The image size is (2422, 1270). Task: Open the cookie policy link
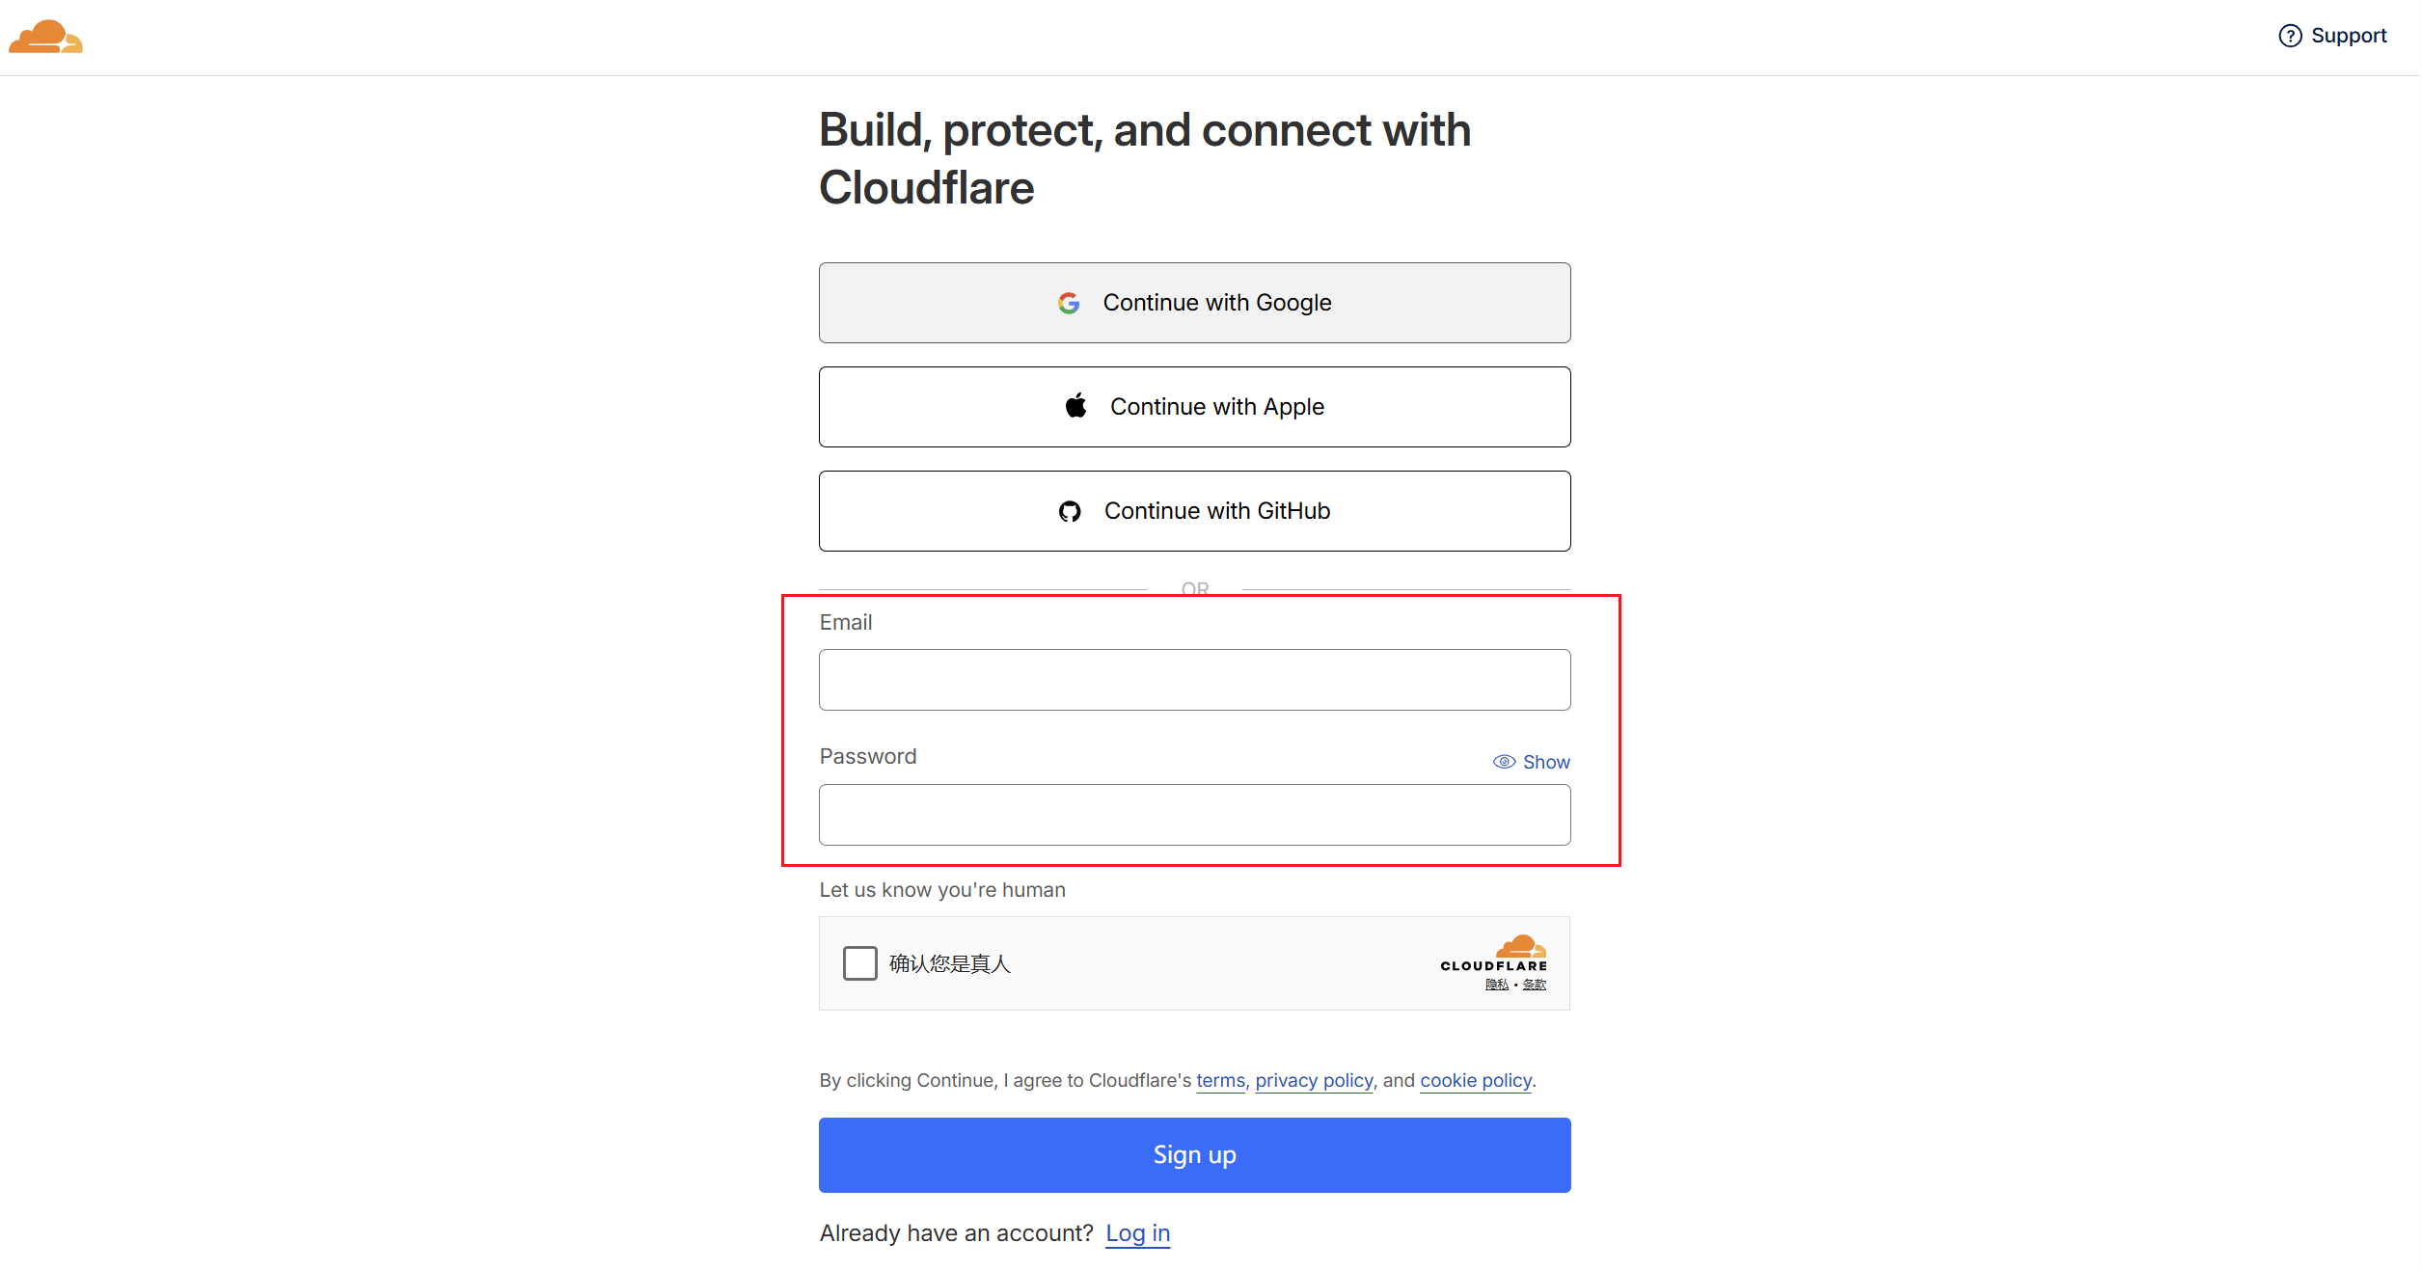[1475, 1080]
